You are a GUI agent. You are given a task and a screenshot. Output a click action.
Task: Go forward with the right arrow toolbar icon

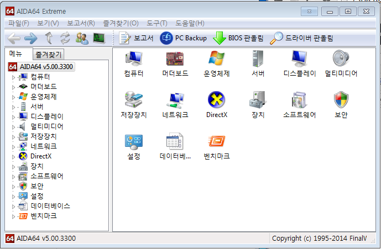click(x=31, y=38)
